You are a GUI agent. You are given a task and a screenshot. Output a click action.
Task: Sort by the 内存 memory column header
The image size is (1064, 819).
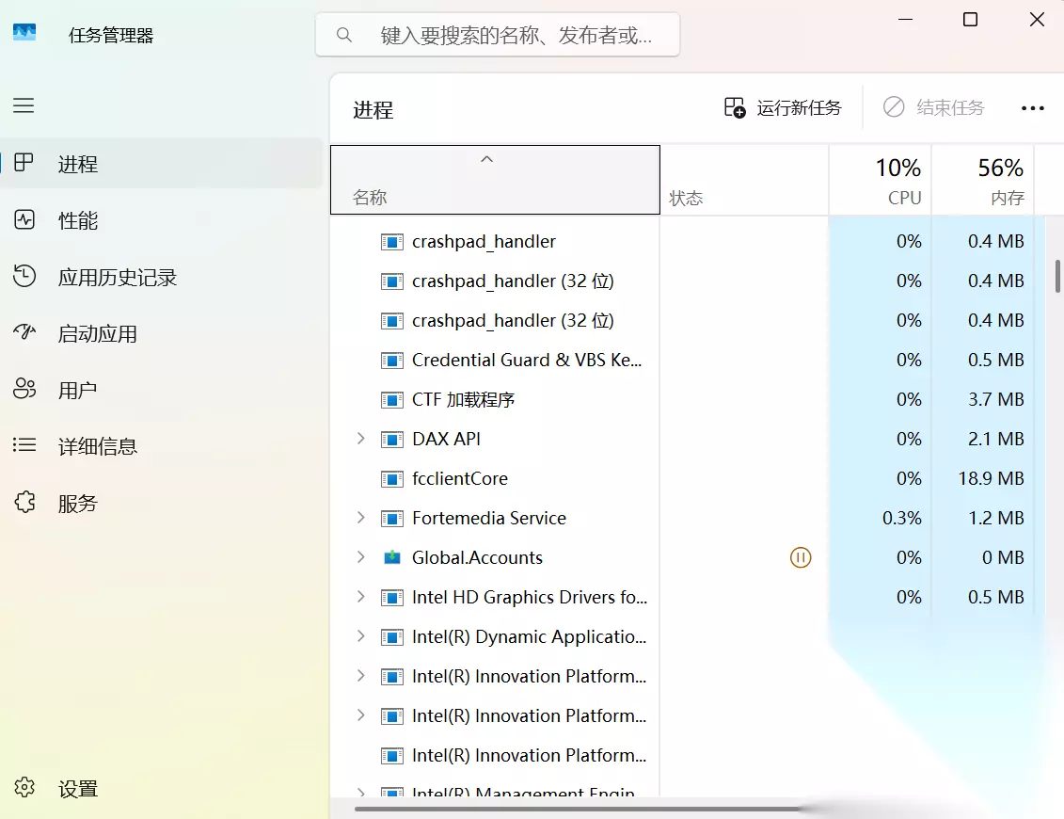click(x=982, y=180)
